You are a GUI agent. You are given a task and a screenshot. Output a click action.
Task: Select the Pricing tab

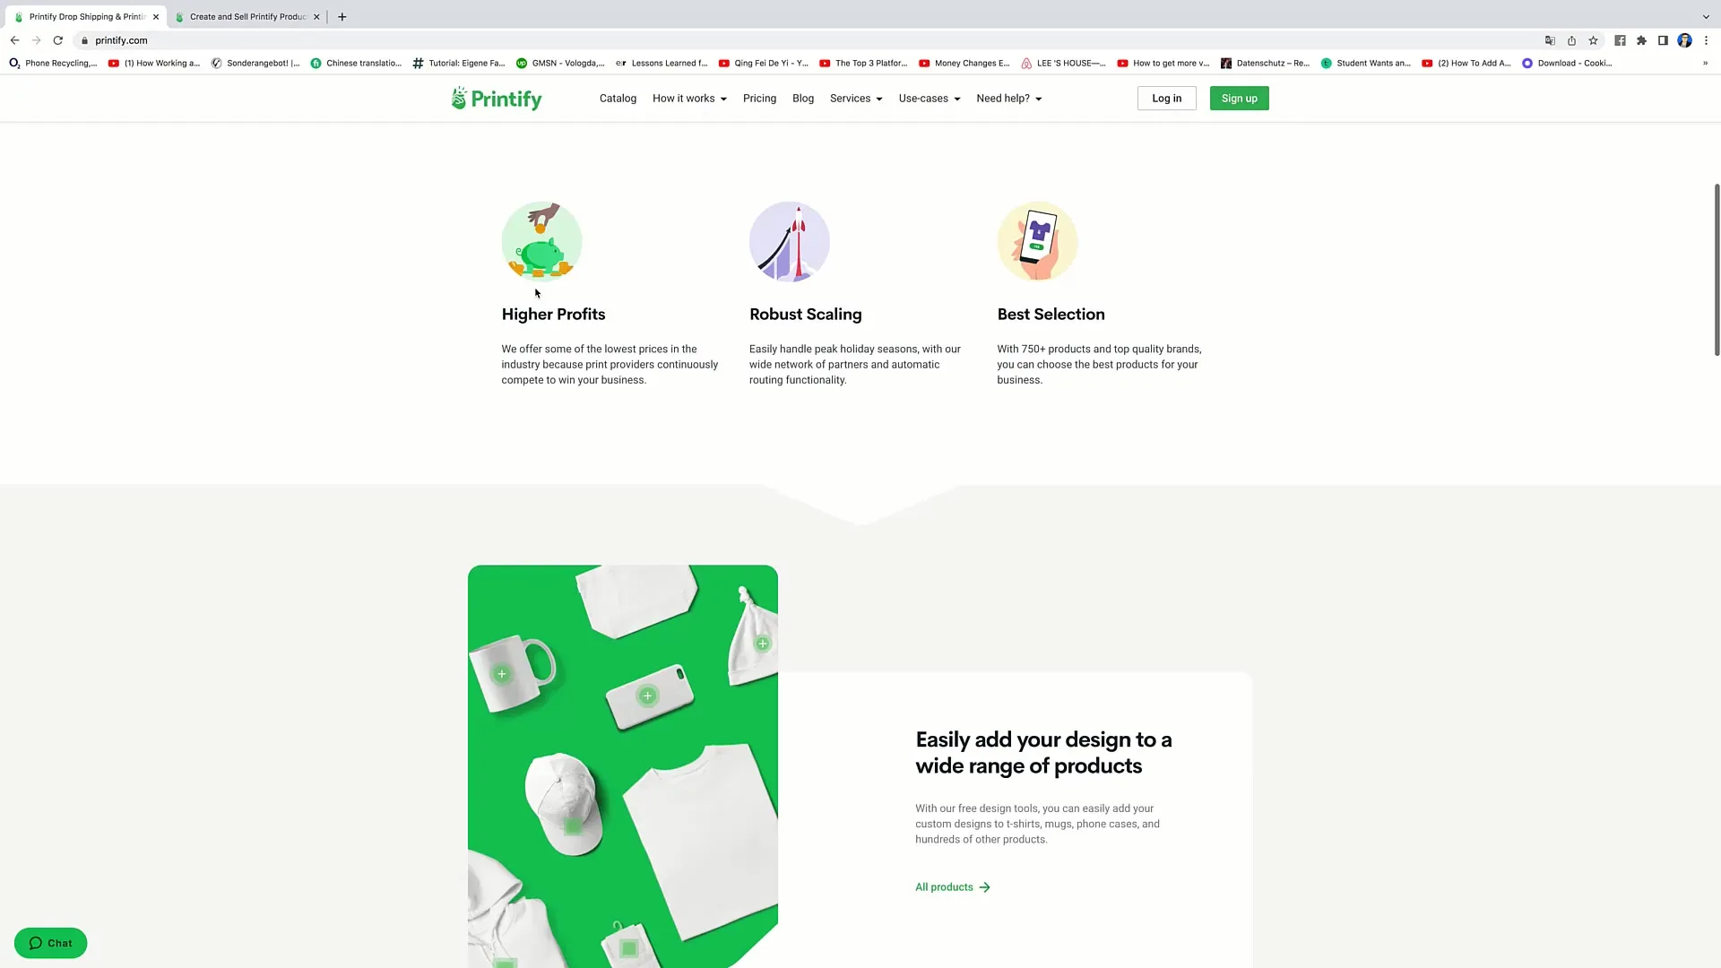coord(757,97)
